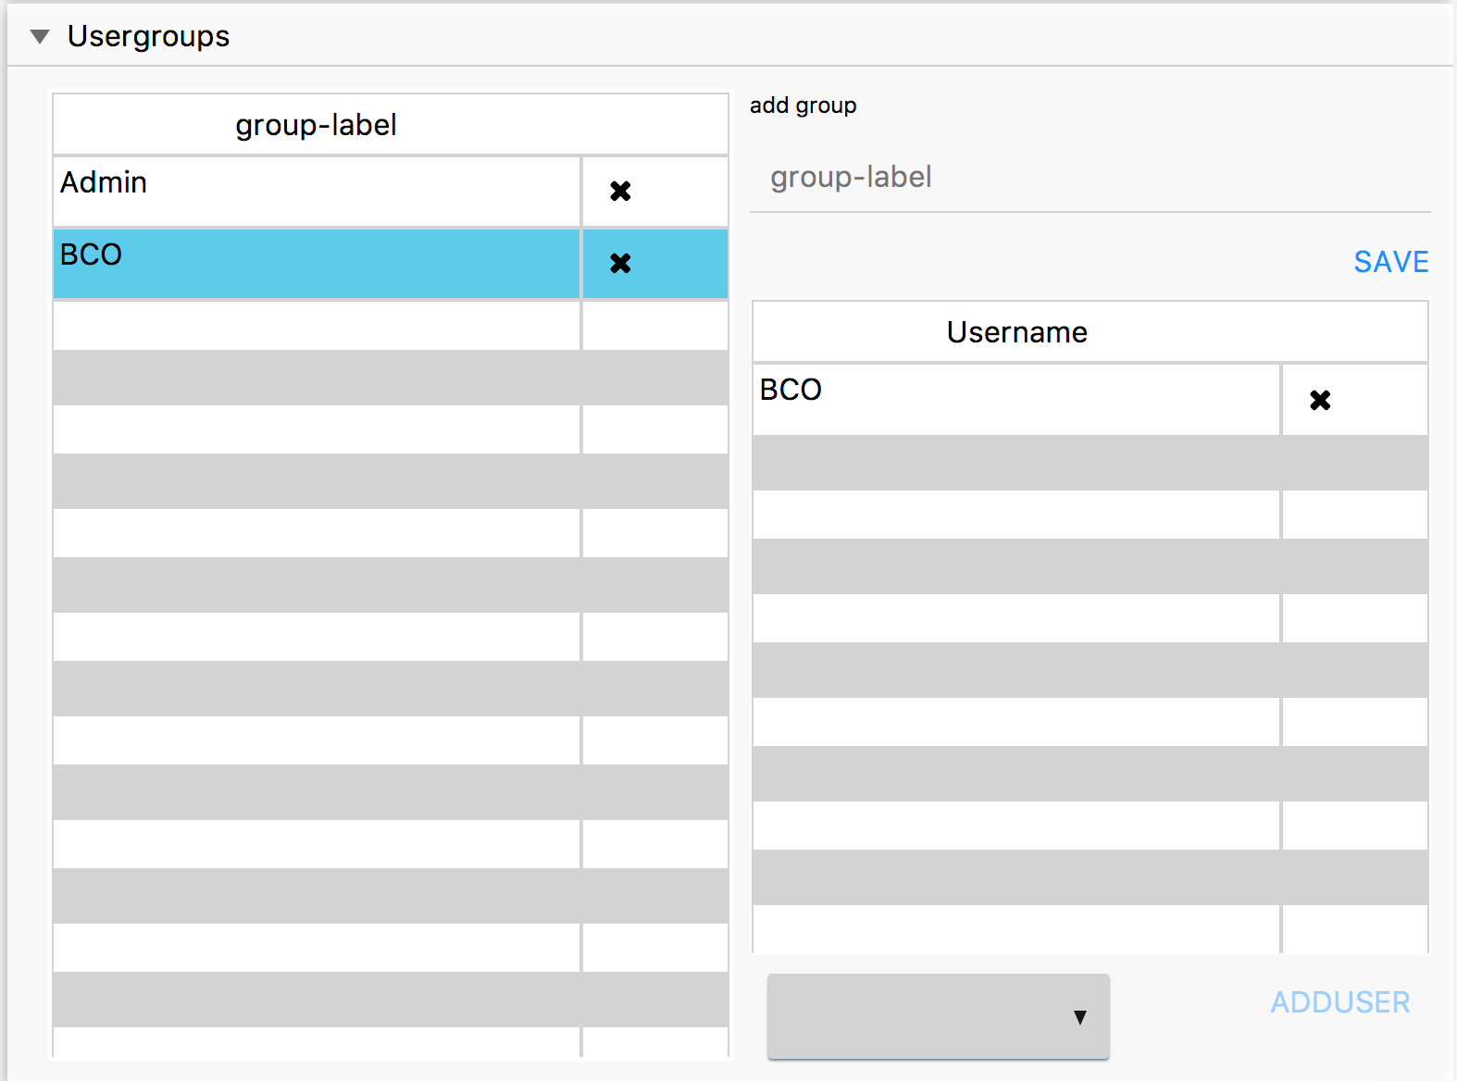Collapse the Usergroups section triangle
The width and height of the screenshot is (1457, 1081).
(x=39, y=37)
